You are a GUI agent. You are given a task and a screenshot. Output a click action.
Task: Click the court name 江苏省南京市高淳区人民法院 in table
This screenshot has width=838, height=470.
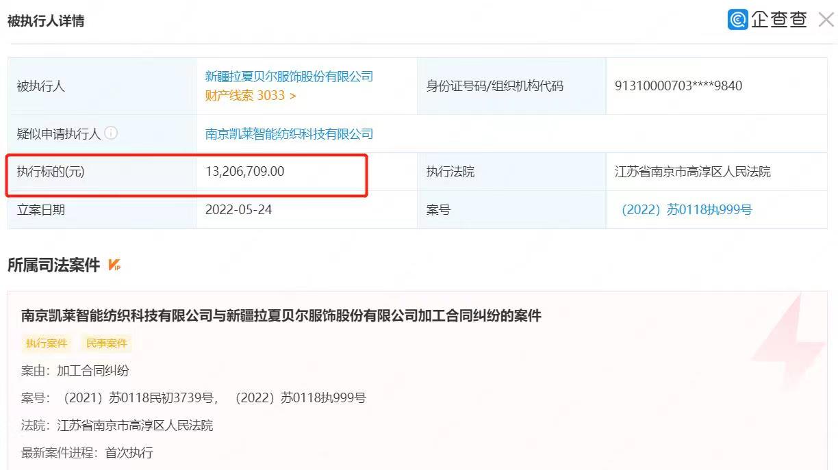click(693, 172)
